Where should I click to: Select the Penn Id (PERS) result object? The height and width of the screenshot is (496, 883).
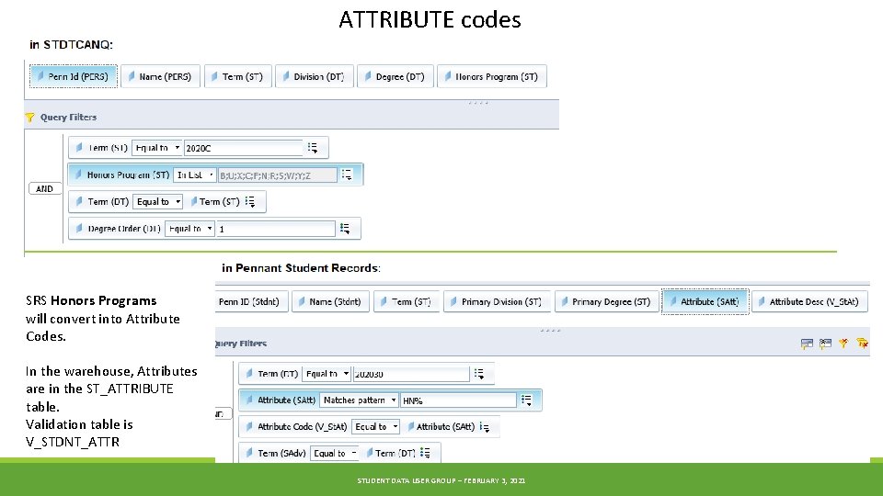[x=74, y=76]
